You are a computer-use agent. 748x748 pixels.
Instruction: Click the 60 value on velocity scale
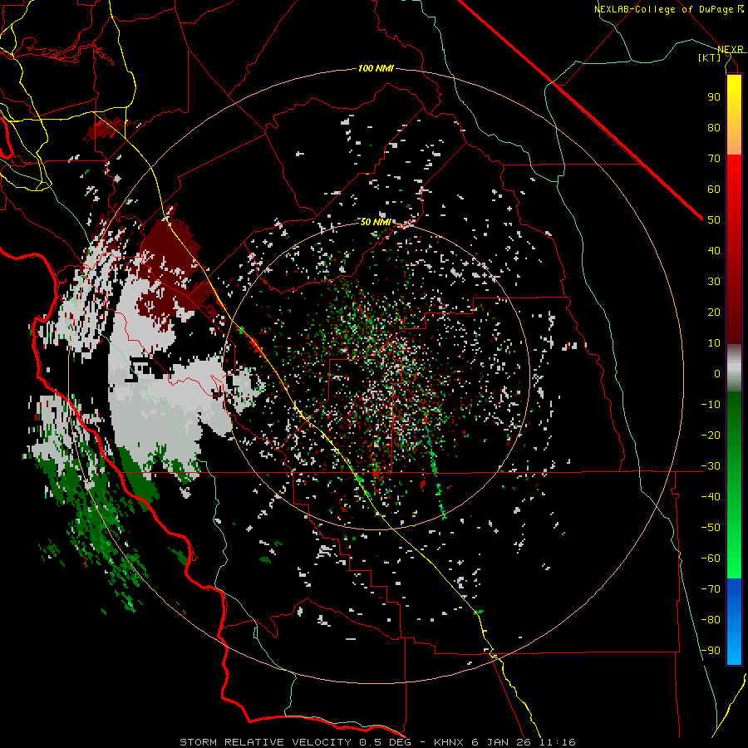714,189
